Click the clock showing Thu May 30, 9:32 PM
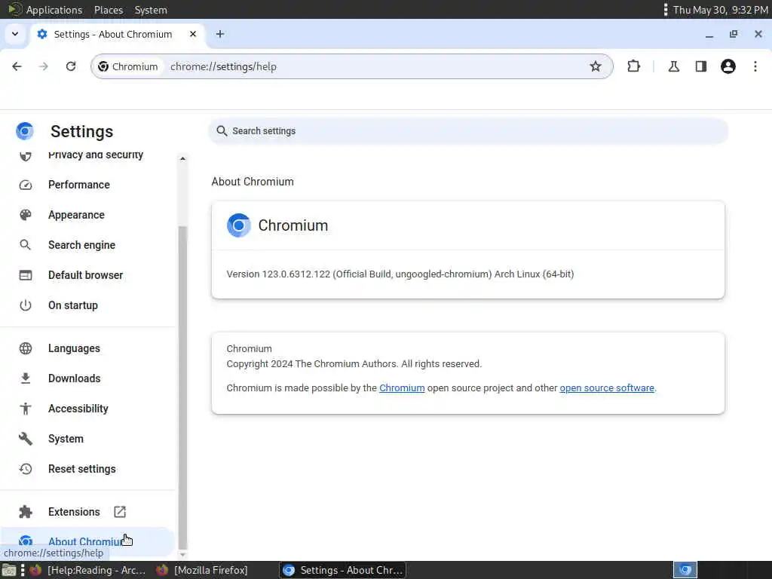The height and width of the screenshot is (579, 772). [x=720, y=10]
